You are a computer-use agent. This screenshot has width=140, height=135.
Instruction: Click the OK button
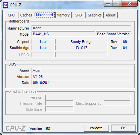tap(124, 128)
